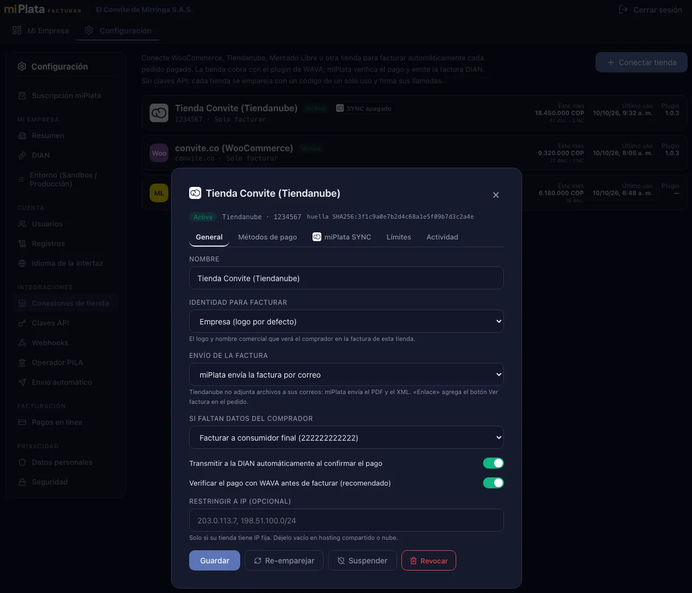Viewport: 692px width, 593px height.
Task: Open Suscripción miPlata in sidebar
Action: 66,96
